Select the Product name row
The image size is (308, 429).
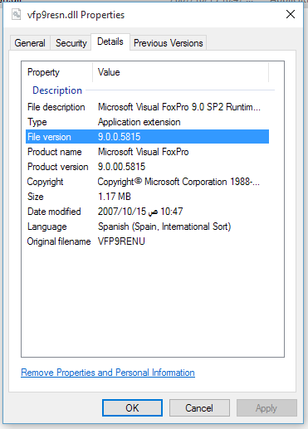click(147, 152)
